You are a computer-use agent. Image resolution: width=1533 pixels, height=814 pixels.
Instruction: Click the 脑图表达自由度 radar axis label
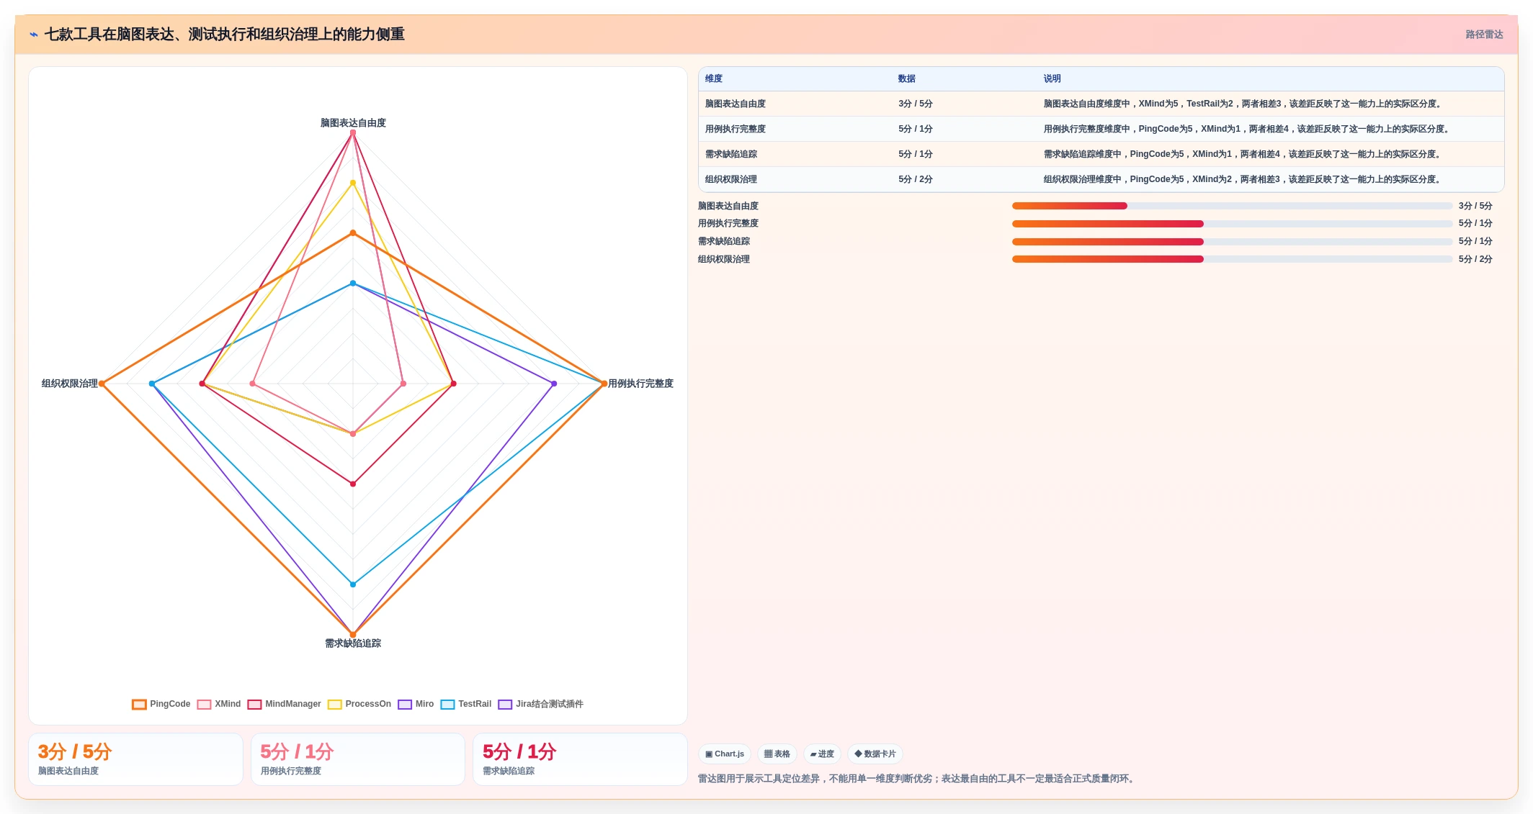pyautogui.click(x=353, y=123)
